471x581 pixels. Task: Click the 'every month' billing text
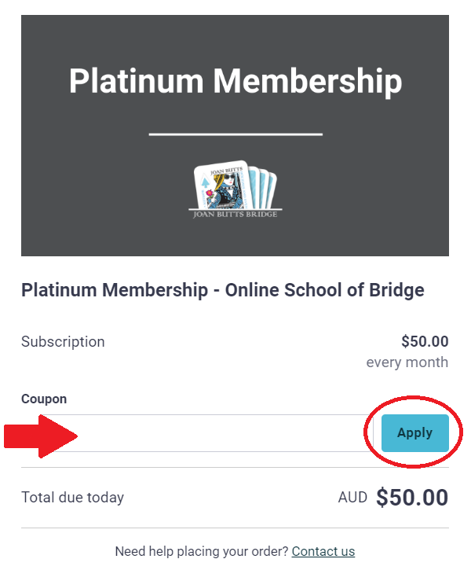pos(407,362)
